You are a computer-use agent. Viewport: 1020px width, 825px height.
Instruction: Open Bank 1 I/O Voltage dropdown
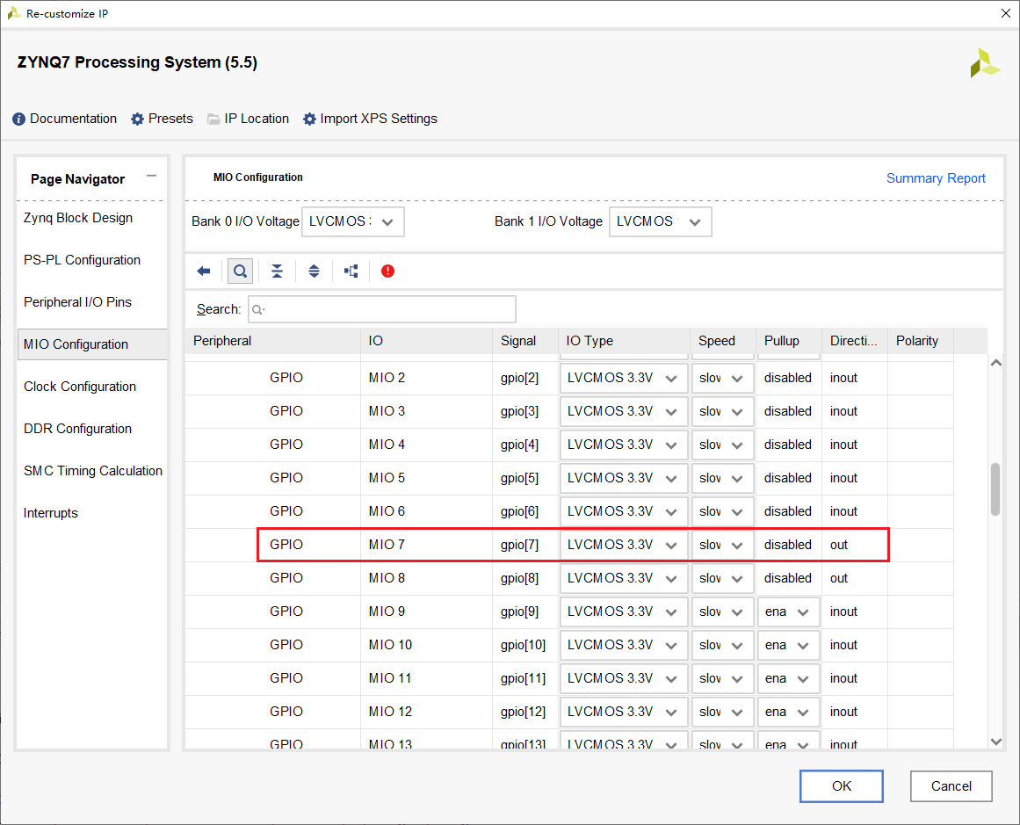661,222
